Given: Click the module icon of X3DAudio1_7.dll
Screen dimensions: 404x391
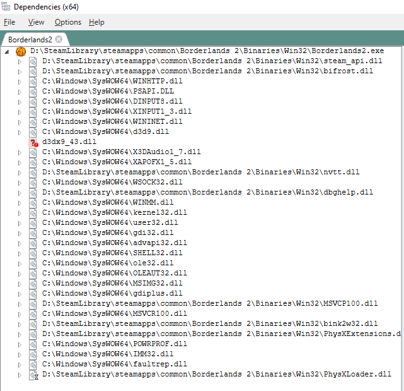Looking at the screenshot, I should tap(33, 153).
